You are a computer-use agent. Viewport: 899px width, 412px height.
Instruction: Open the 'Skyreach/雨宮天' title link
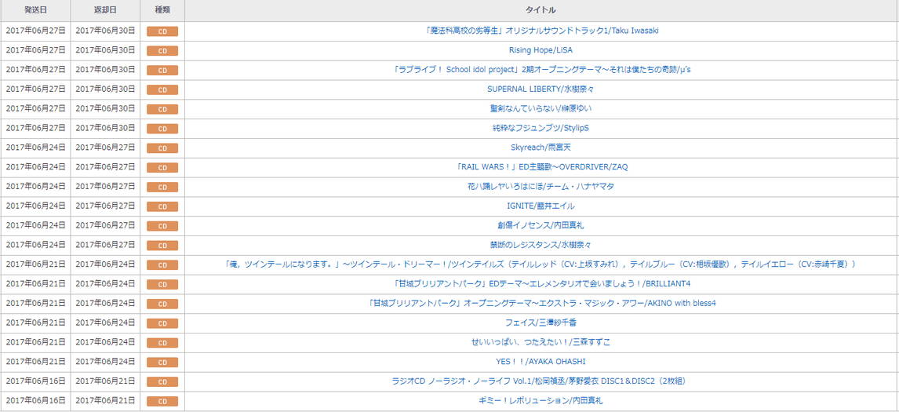tap(540, 148)
